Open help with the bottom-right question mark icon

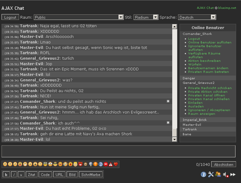204,174
